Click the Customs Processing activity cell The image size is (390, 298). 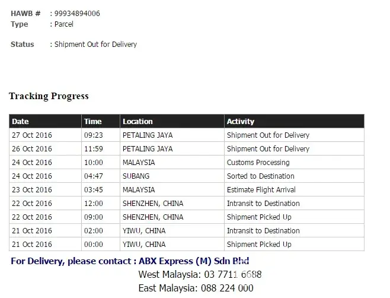point(258,163)
